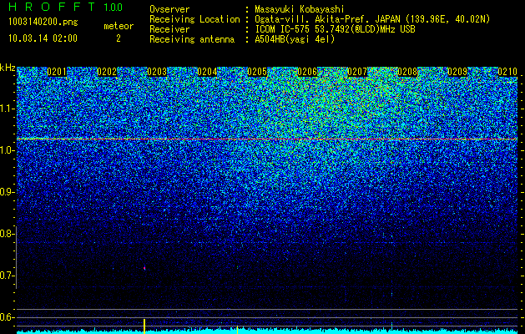Image resolution: width=525 pixels, height=334 pixels.
Task: Click the HROFFT 1.0.0 title text
Action: (66, 7)
